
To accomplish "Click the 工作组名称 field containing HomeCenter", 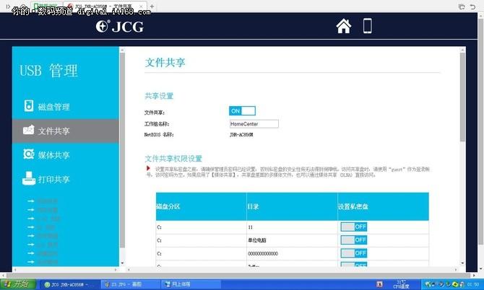I will point(254,124).
